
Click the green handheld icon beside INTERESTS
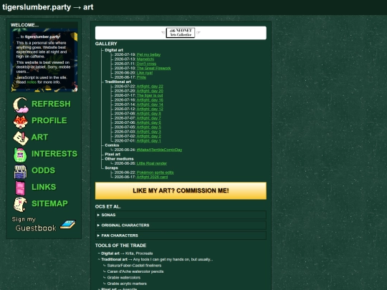point(20,155)
